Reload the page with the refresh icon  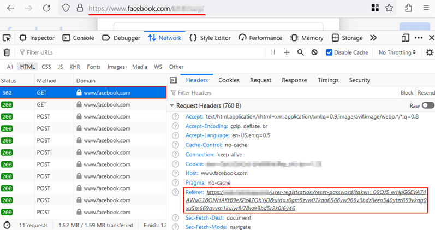tap(46, 8)
